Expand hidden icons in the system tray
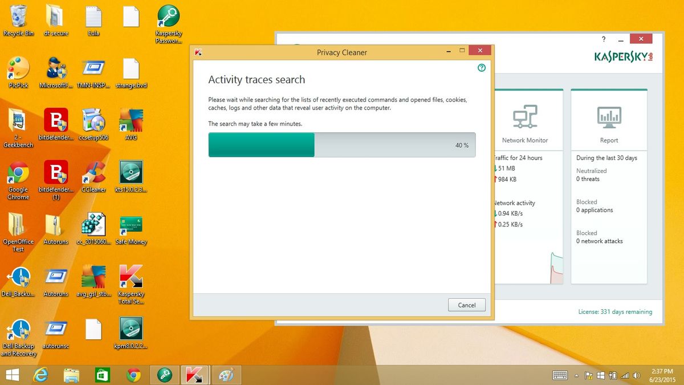Viewport: 684px width, 385px height. pyautogui.click(x=576, y=375)
